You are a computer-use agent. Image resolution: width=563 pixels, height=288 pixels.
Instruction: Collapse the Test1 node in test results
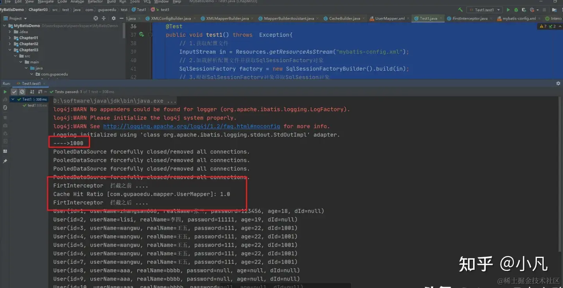pos(13,100)
